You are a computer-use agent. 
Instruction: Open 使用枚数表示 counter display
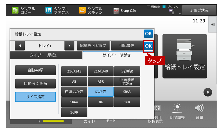click(157, 114)
